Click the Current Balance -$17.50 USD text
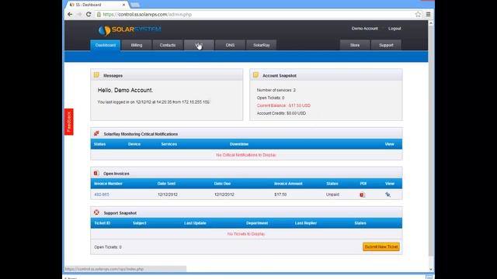This screenshot has width=497, height=279. coord(283,105)
